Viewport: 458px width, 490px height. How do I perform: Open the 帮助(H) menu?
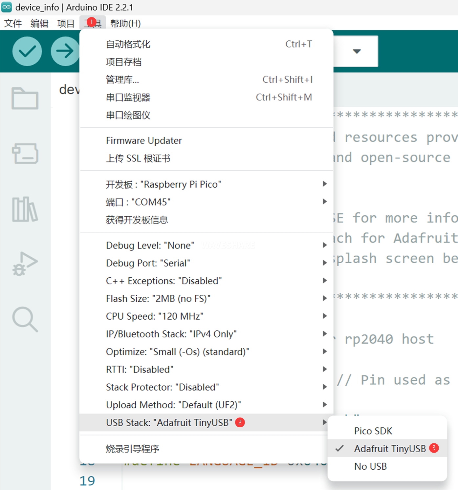coord(125,23)
